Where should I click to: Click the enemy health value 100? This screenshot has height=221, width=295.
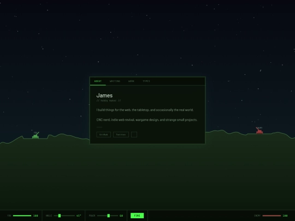tap(285, 216)
